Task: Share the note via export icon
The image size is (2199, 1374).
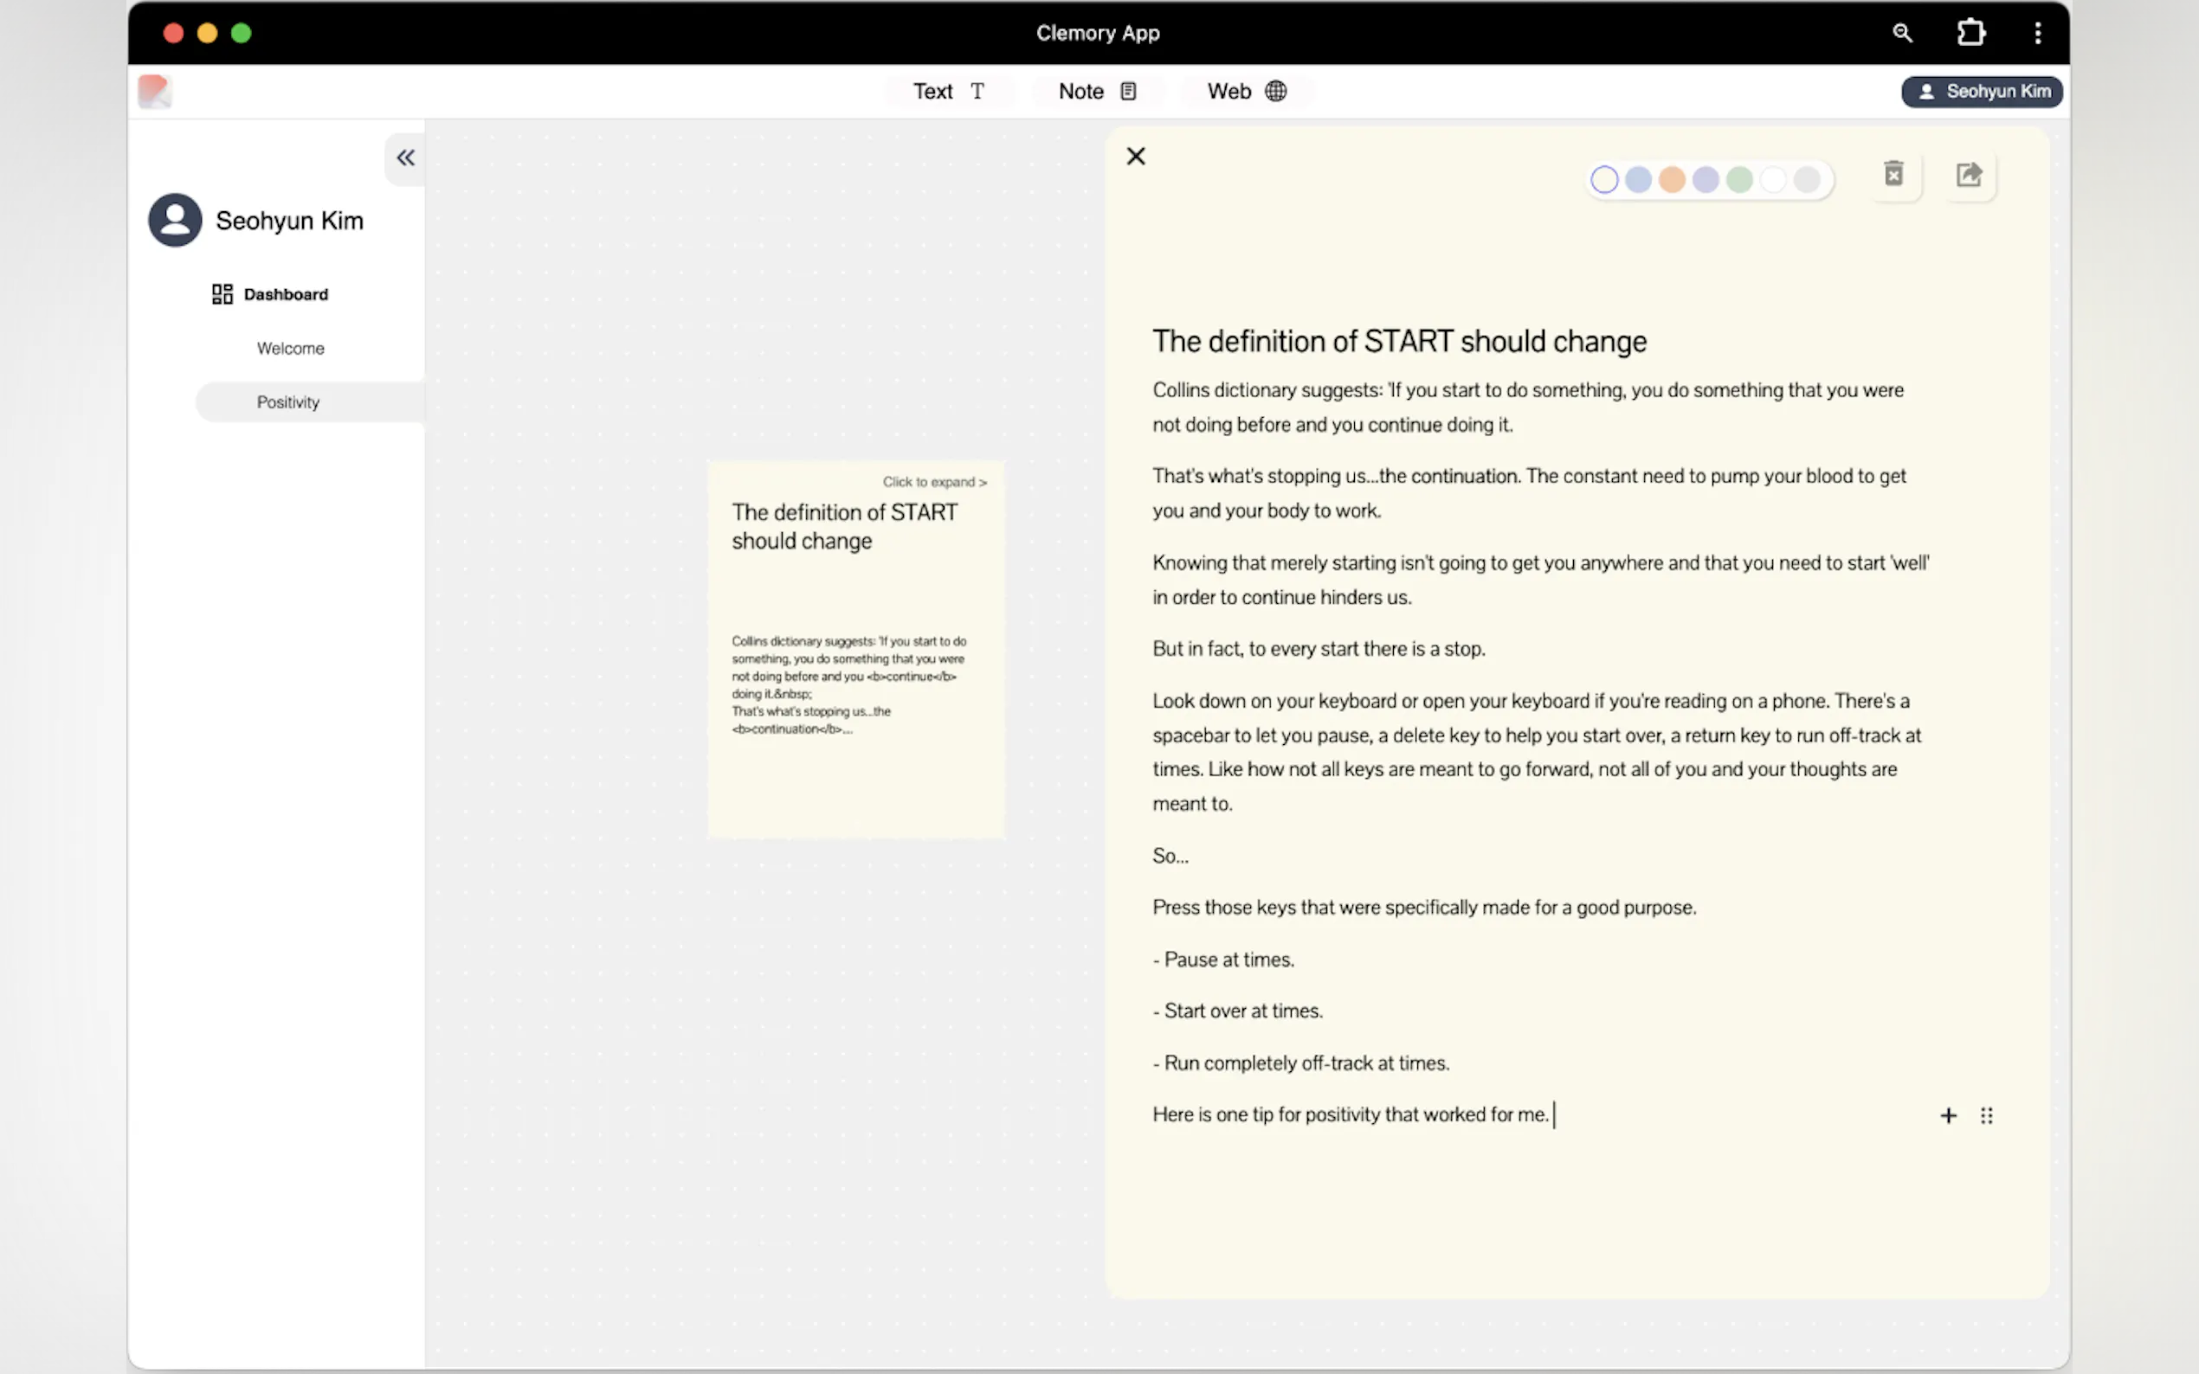Action: click(x=1969, y=175)
